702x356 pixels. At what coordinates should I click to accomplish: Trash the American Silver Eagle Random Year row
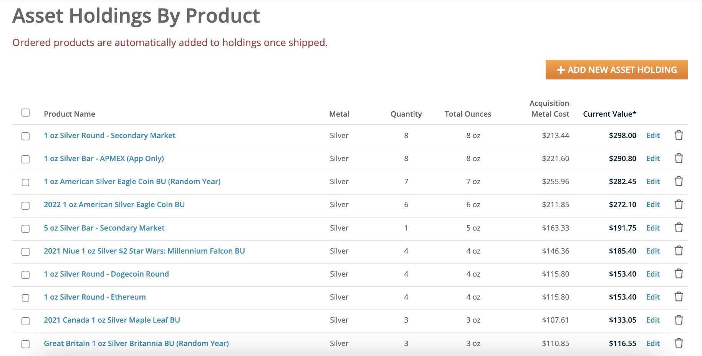679,181
